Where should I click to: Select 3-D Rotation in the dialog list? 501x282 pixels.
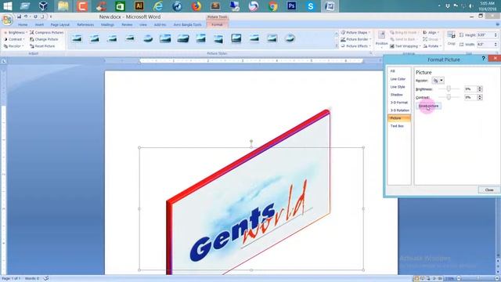click(x=399, y=110)
